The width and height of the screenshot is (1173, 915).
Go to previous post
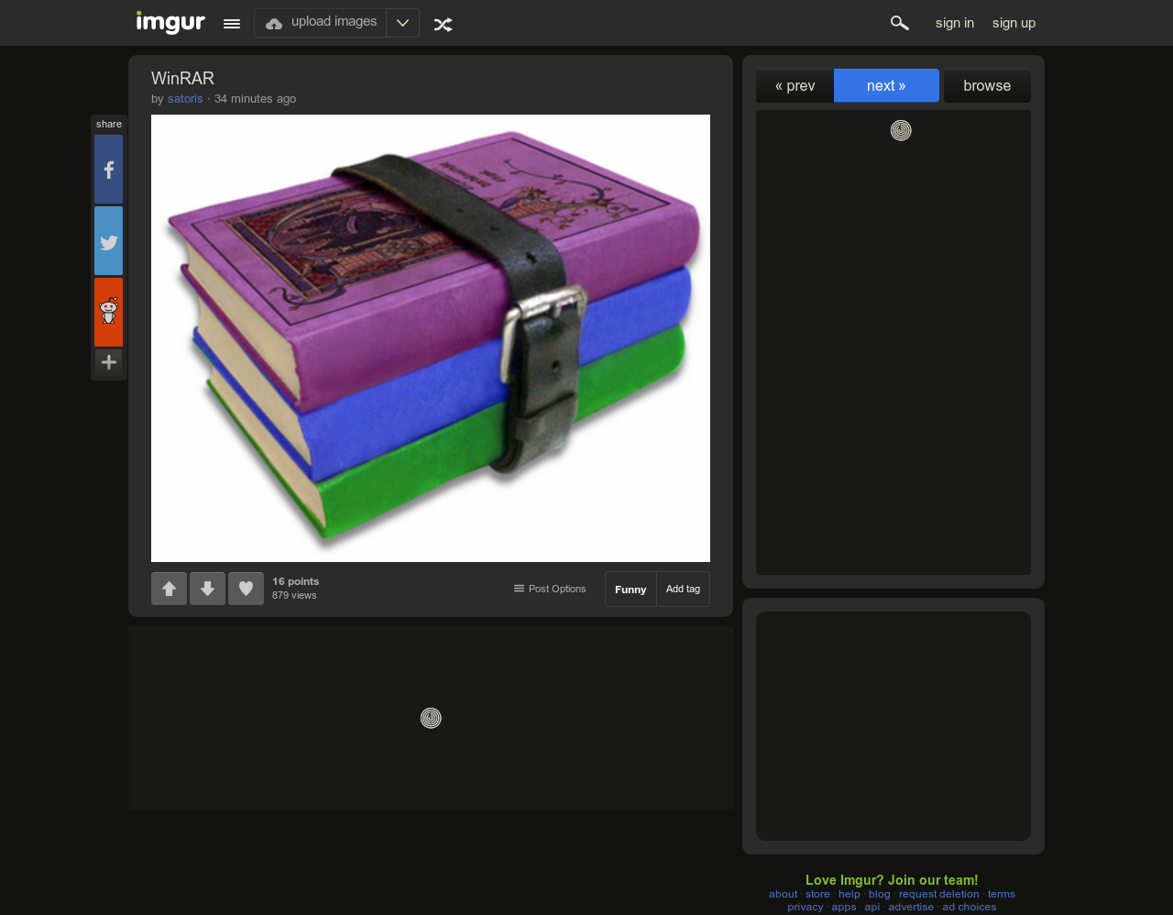[795, 86]
